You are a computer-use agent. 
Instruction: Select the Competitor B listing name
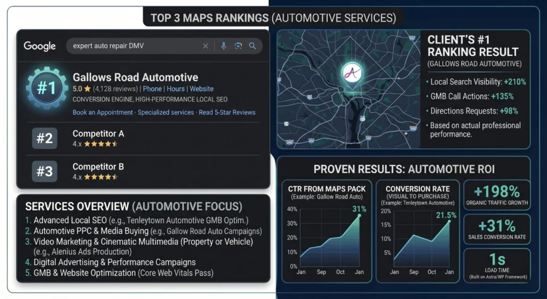[98, 166]
